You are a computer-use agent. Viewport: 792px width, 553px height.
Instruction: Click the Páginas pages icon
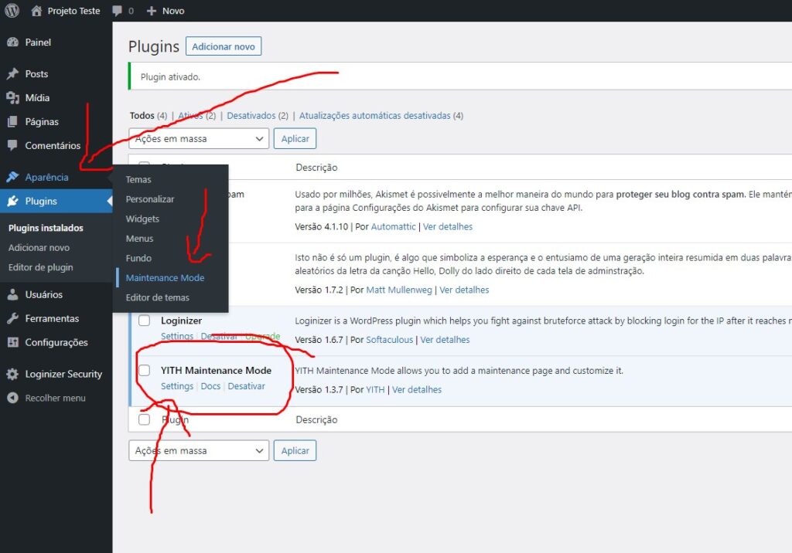click(x=12, y=121)
